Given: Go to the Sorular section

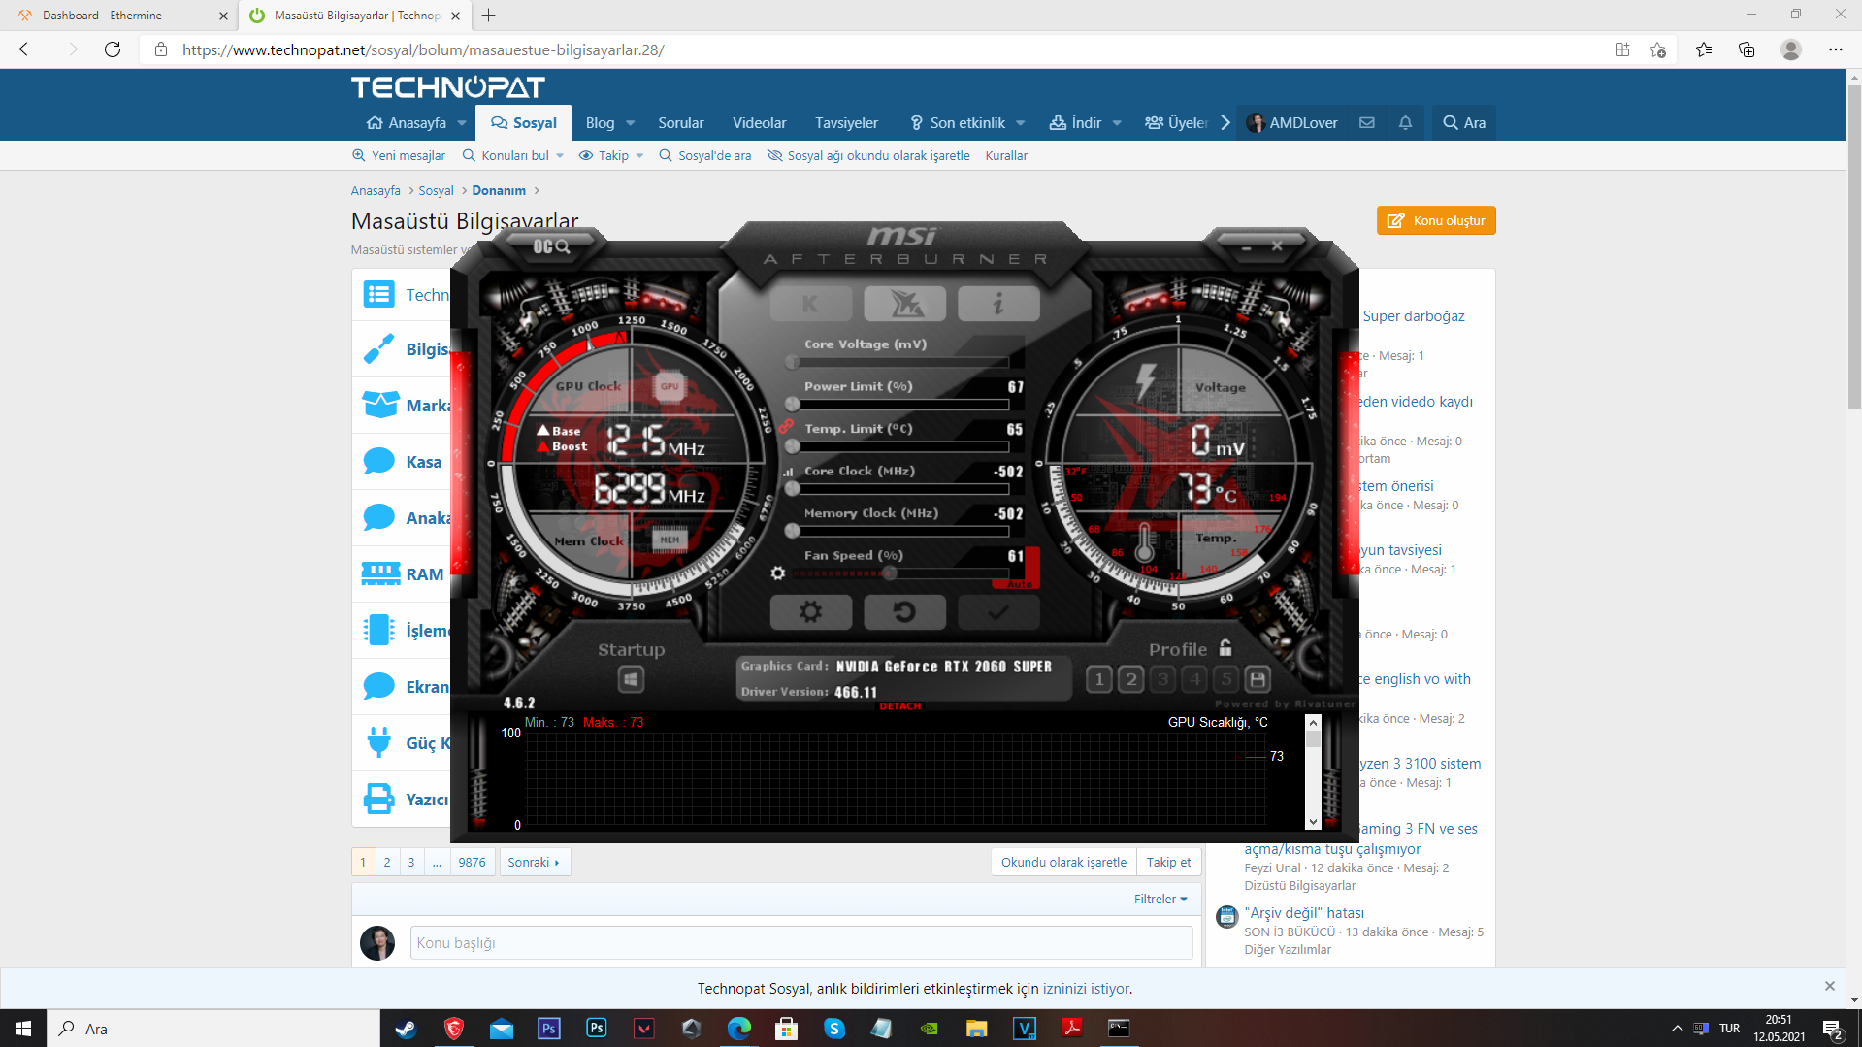Looking at the screenshot, I should point(681,123).
